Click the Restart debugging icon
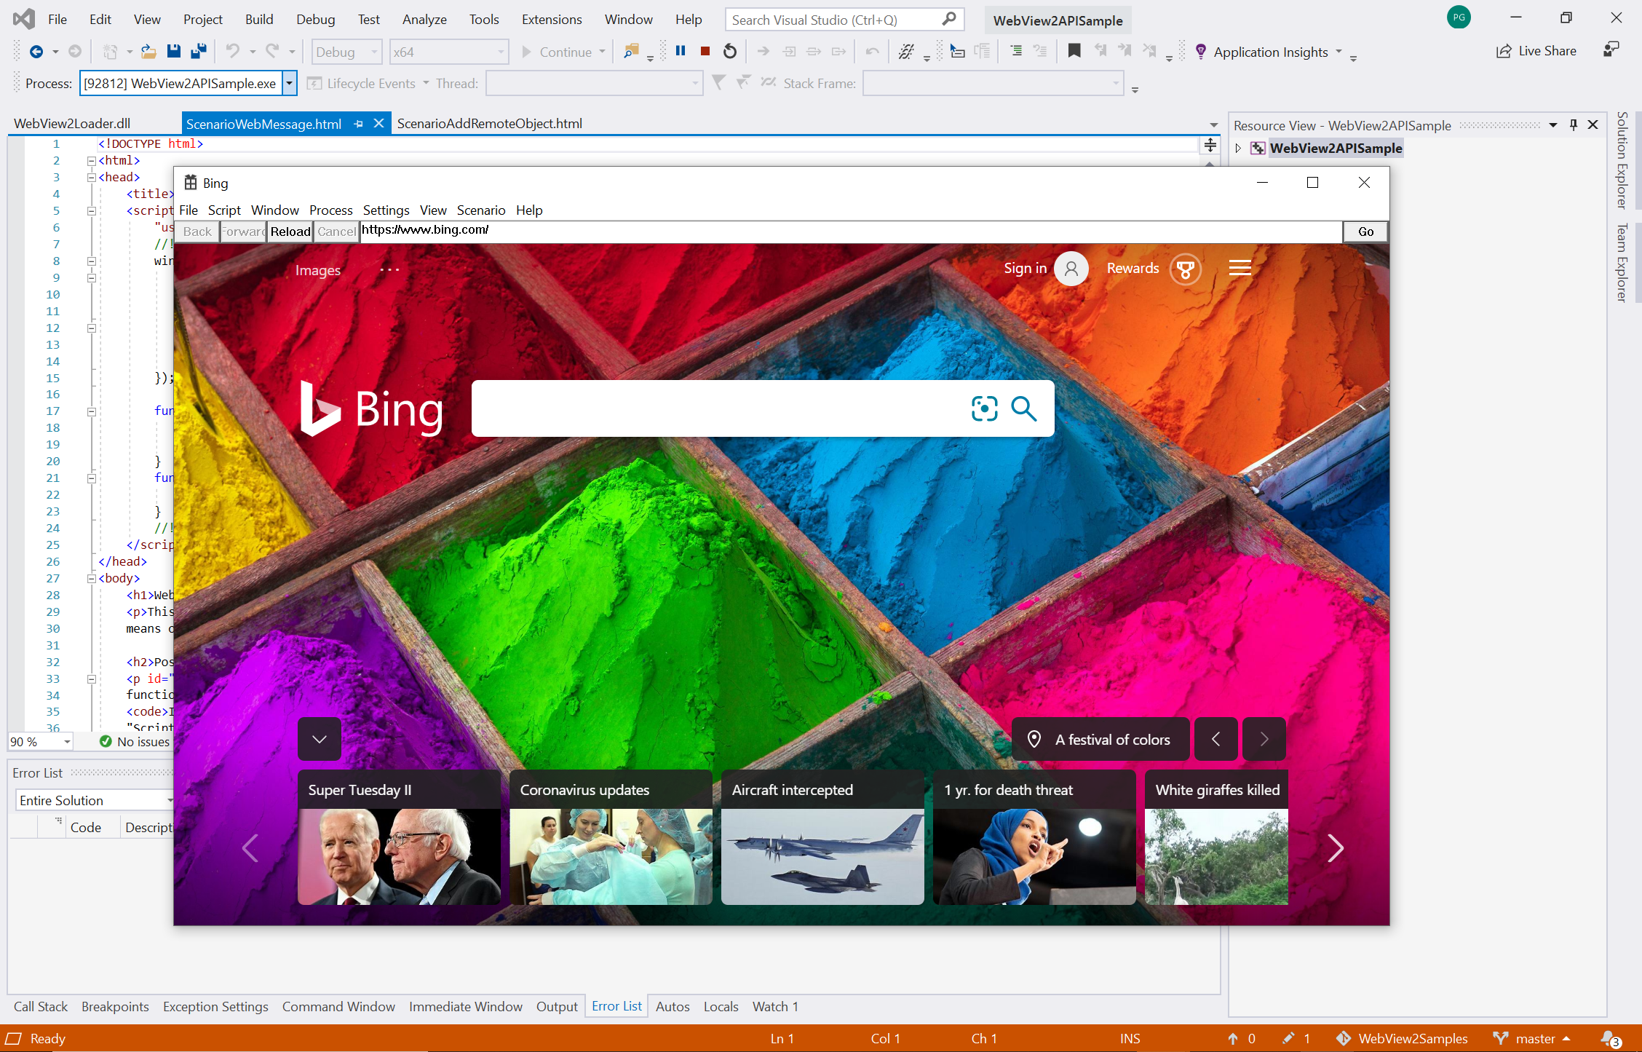 pyautogui.click(x=729, y=52)
